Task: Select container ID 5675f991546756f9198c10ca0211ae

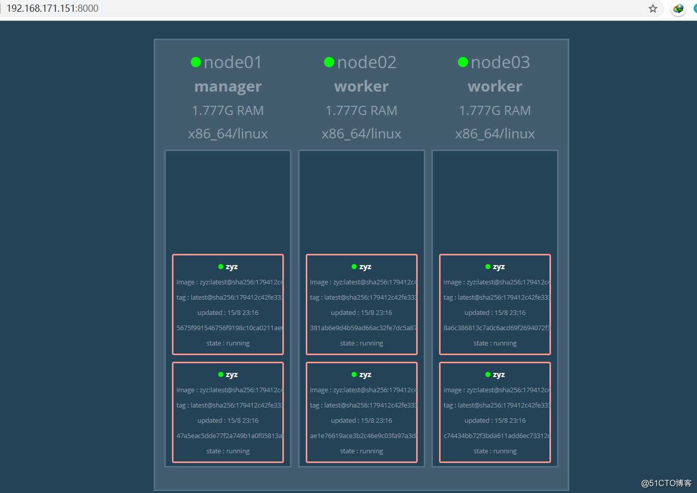Action: [x=229, y=328]
